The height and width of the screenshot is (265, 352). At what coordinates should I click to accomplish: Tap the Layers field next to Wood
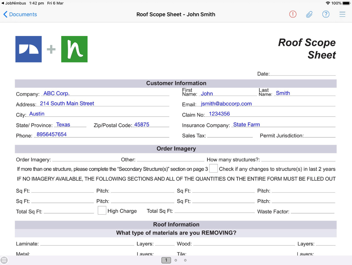pos(326,243)
